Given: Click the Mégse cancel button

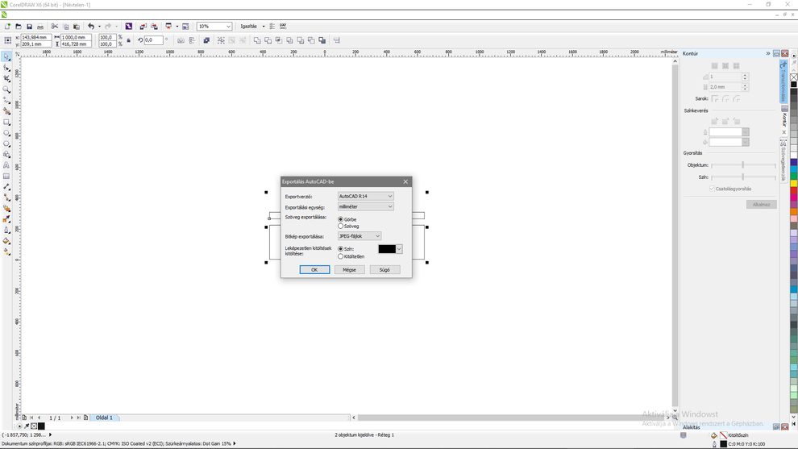Looking at the screenshot, I should point(349,269).
